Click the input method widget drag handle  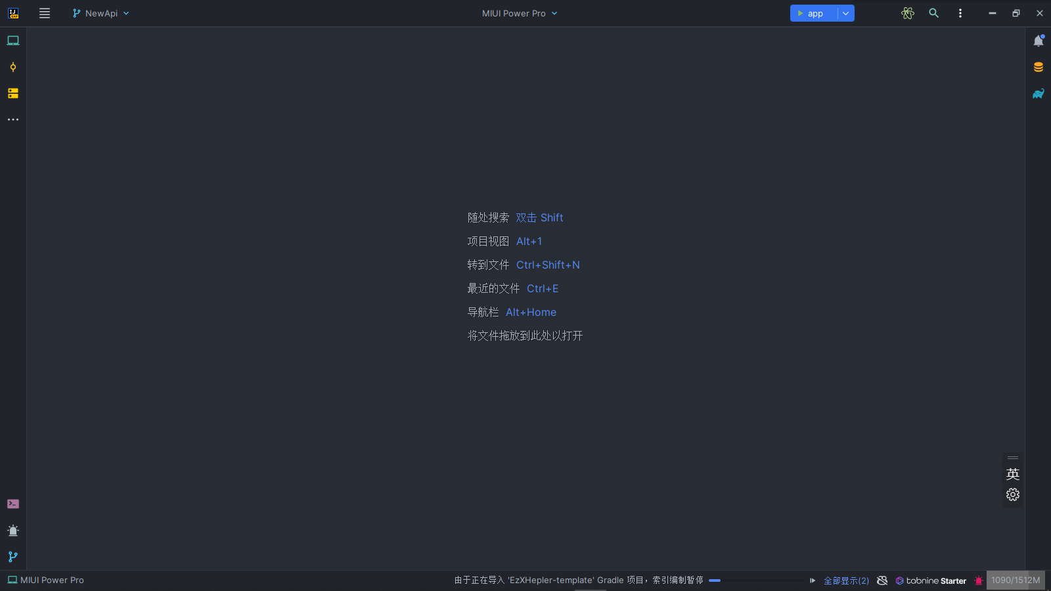click(1013, 458)
